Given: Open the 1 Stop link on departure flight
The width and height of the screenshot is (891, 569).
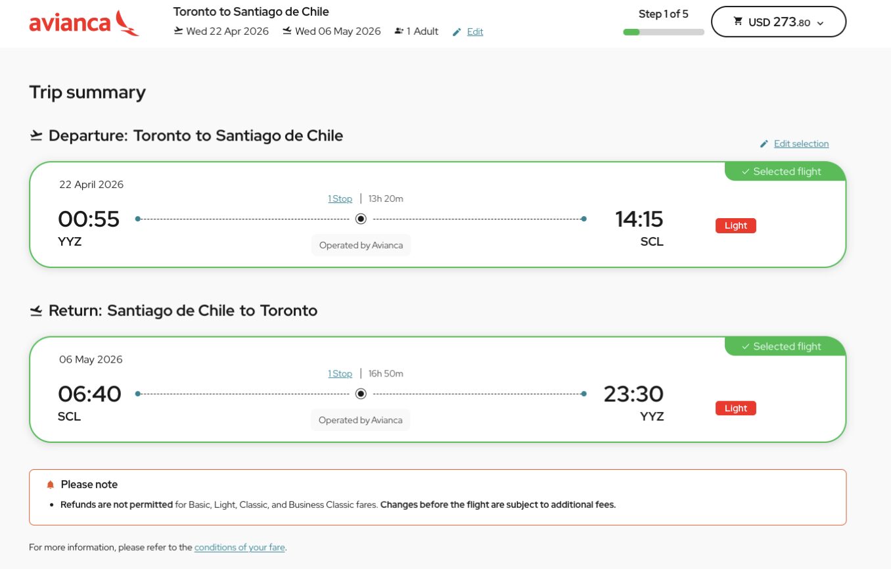Looking at the screenshot, I should coord(340,198).
